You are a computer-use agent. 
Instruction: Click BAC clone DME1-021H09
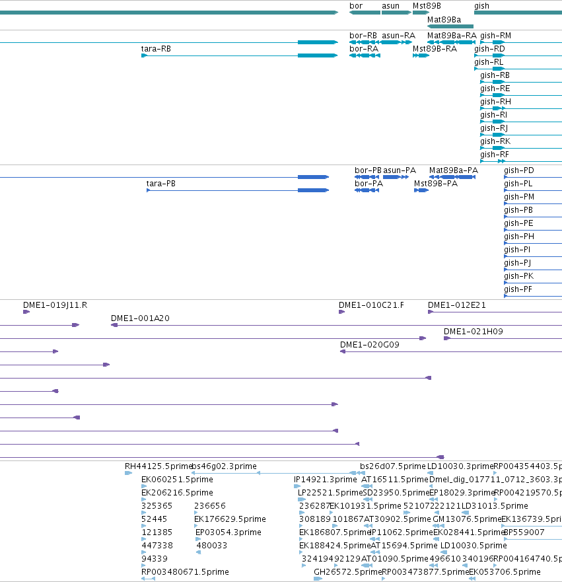pos(503,338)
